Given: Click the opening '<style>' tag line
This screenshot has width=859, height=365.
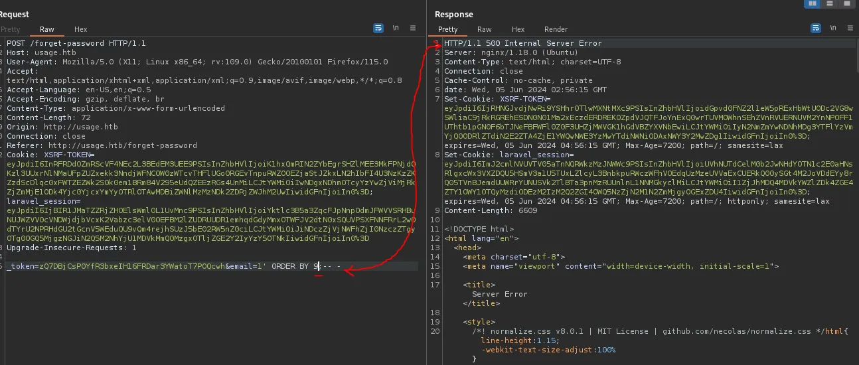Looking at the screenshot, I should point(481,322).
